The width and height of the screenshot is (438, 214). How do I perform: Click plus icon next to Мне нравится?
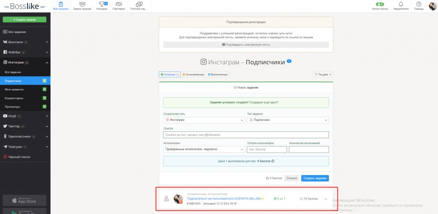pyautogui.click(x=44, y=89)
